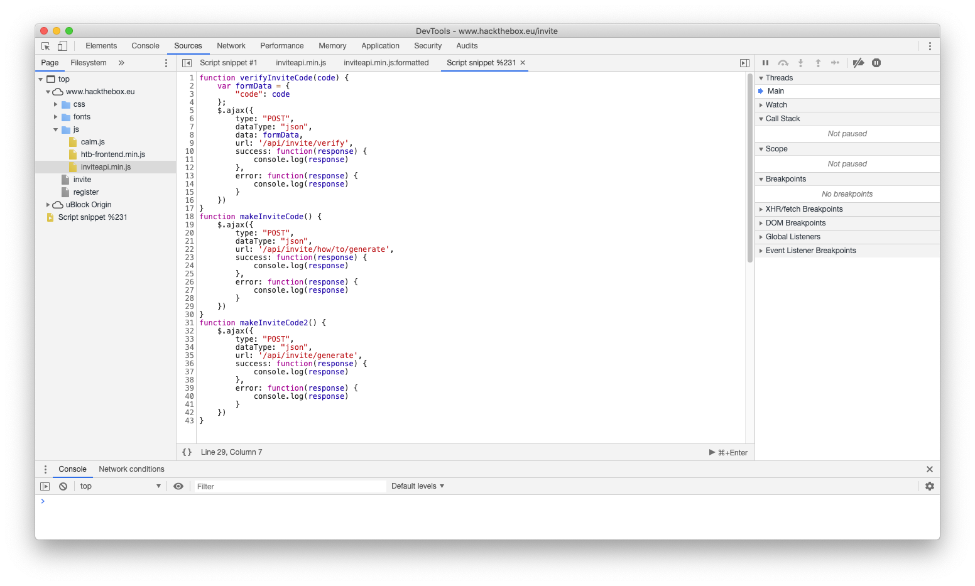Click the pretty print braces icon
This screenshot has width=975, height=586.
point(187,452)
